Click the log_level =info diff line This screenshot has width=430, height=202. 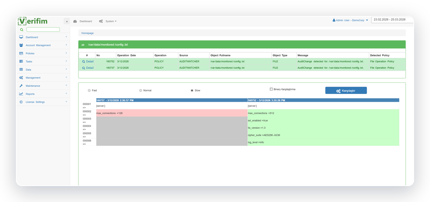[x=323, y=142]
